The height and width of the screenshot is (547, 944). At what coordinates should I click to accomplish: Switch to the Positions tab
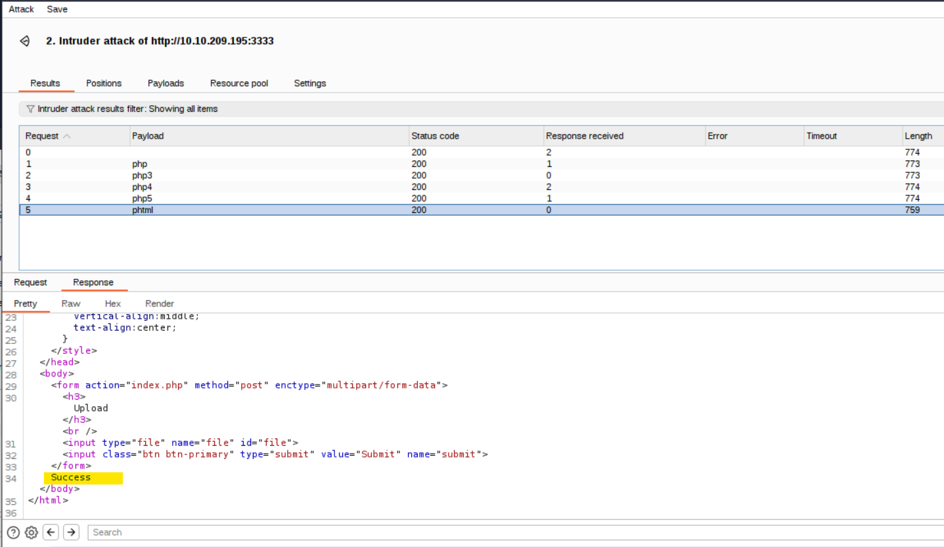click(104, 83)
